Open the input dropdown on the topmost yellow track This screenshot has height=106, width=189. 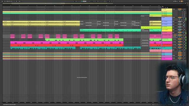tap(175, 9)
